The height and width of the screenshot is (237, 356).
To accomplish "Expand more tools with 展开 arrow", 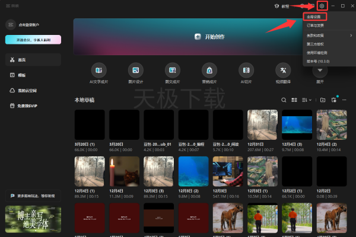I will coord(320,69).
